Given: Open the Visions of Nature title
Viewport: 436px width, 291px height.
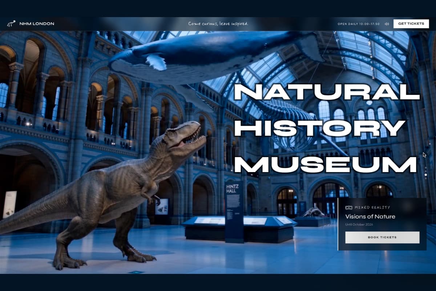Looking at the screenshot, I should [370, 216].
